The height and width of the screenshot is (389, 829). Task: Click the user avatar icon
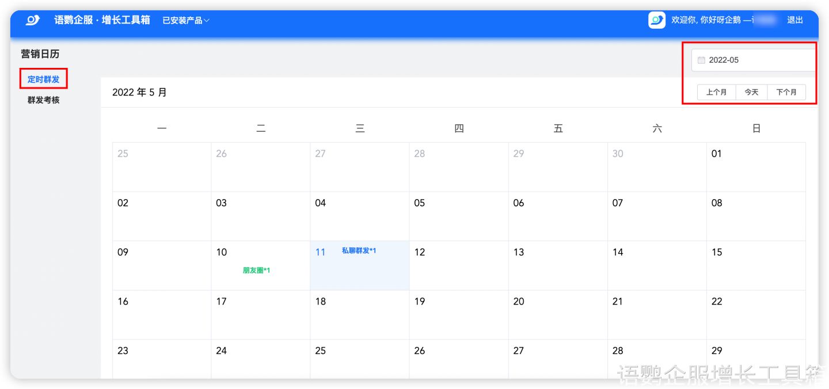pyautogui.click(x=657, y=20)
